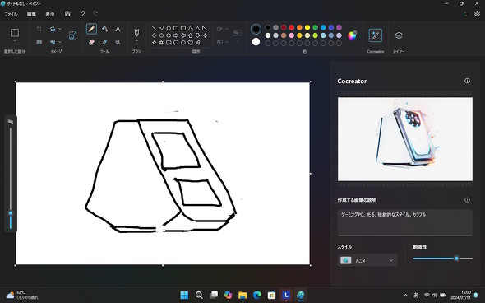Select the Eraser tool
The image size is (485, 303).
tap(91, 42)
